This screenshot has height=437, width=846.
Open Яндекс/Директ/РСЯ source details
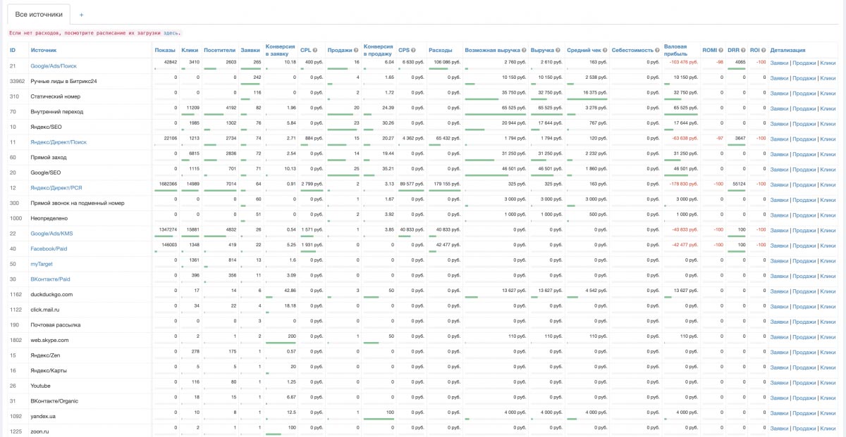point(56,188)
